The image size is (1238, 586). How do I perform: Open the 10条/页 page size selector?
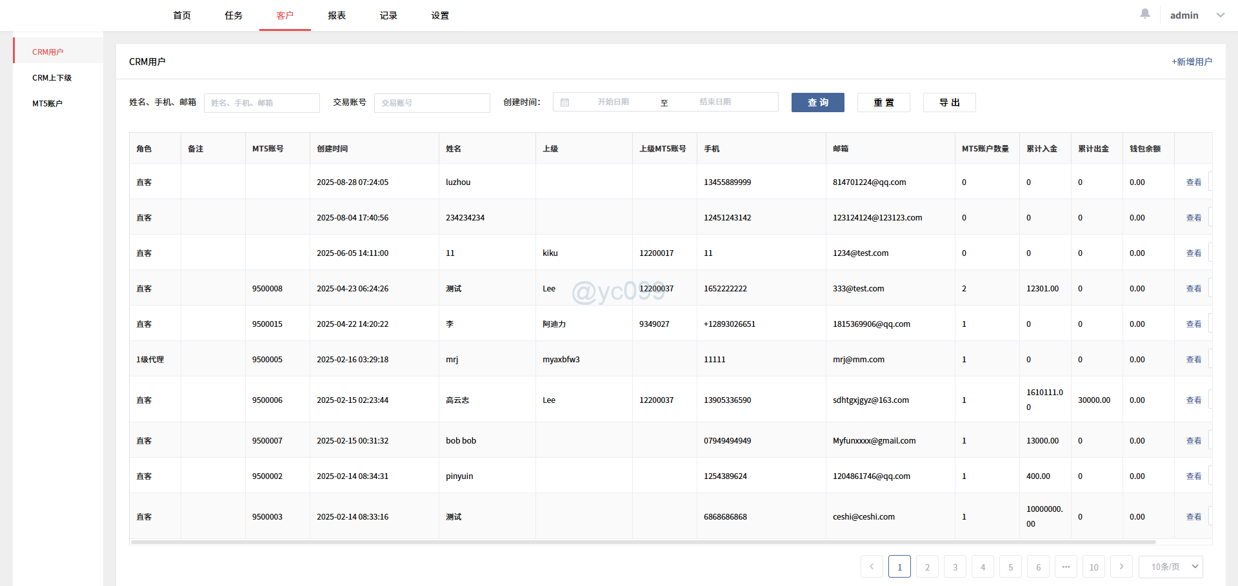coord(1170,567)
